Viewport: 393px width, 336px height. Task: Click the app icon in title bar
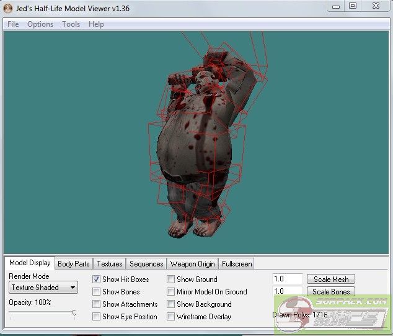pos(8,7)
